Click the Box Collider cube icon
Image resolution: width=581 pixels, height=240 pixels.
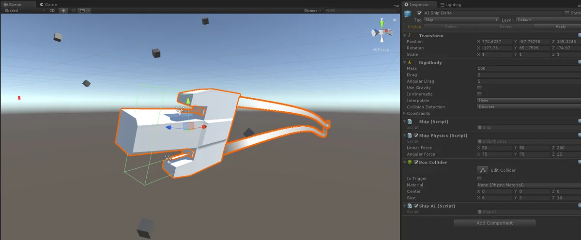[x=410, y=162]
